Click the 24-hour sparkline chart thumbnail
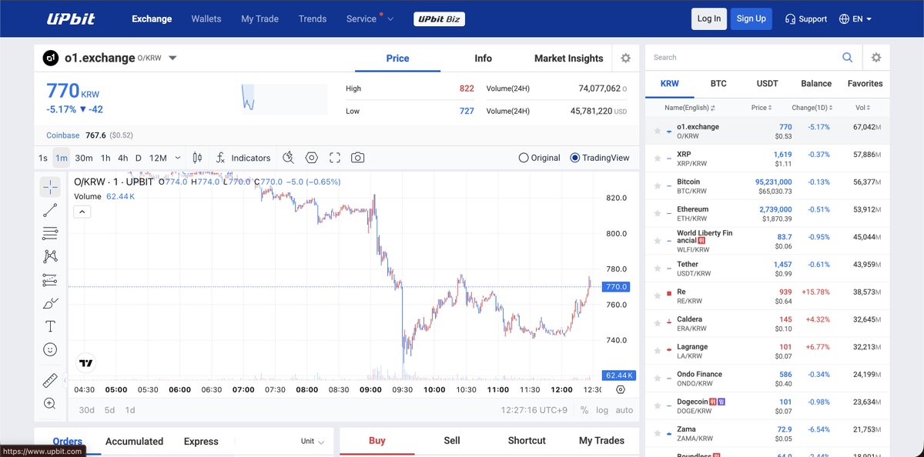This screenshot has width=924, height=457. pyautogui.click(x=284, y=98)
